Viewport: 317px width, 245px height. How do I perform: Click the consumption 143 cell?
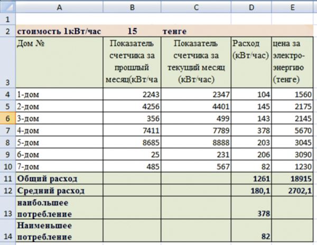251,119
